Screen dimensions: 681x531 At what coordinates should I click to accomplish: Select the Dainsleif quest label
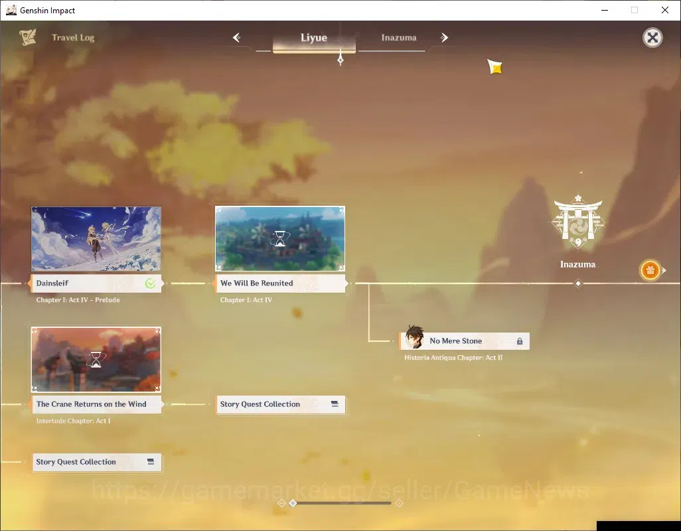coord(96,283)
